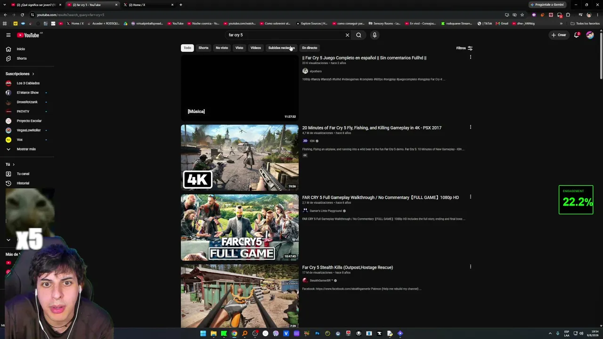Click the Chrome icon in the taskbar

click(234, 333)
